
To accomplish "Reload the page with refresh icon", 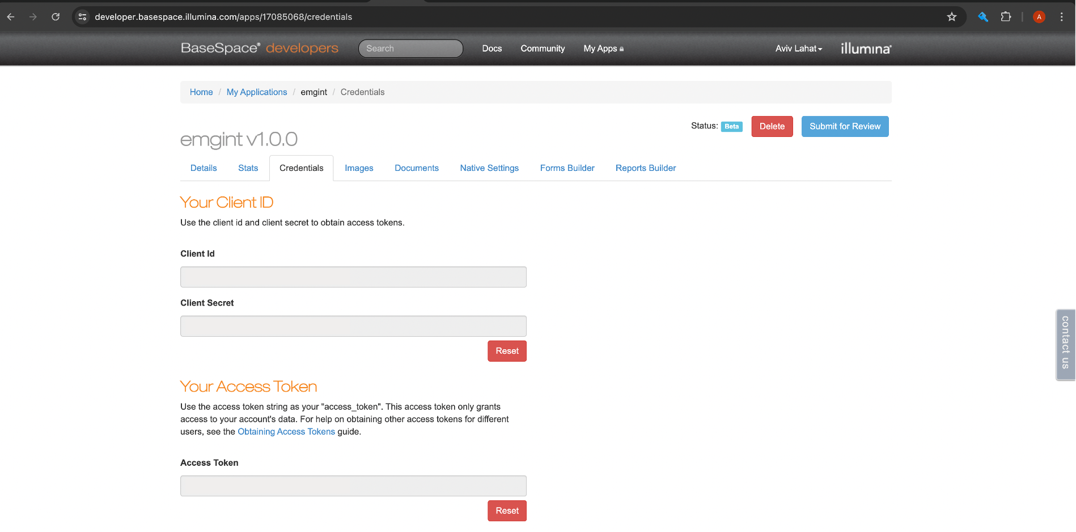I will click(56, 17).
